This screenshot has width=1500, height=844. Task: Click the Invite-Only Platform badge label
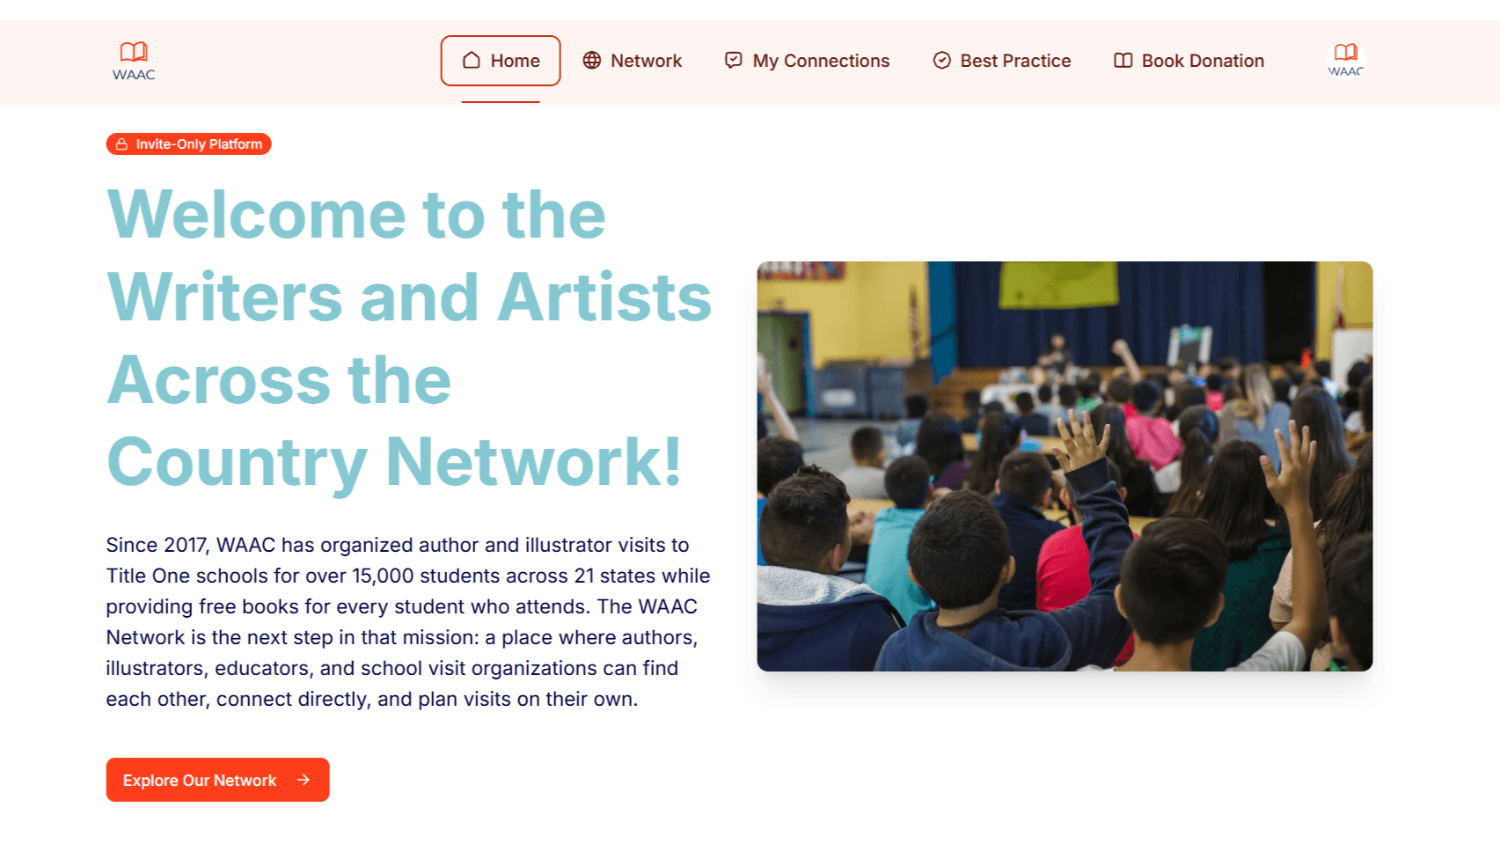point(199,144)
